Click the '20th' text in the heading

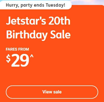pos(59,21)
